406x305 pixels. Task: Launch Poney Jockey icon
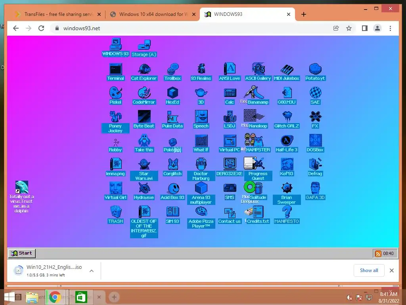click(115, 122)
